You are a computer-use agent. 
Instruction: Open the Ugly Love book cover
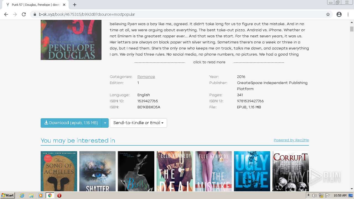252,171
